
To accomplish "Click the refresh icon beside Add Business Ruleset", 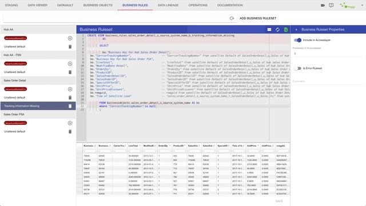I will (232, 18).
